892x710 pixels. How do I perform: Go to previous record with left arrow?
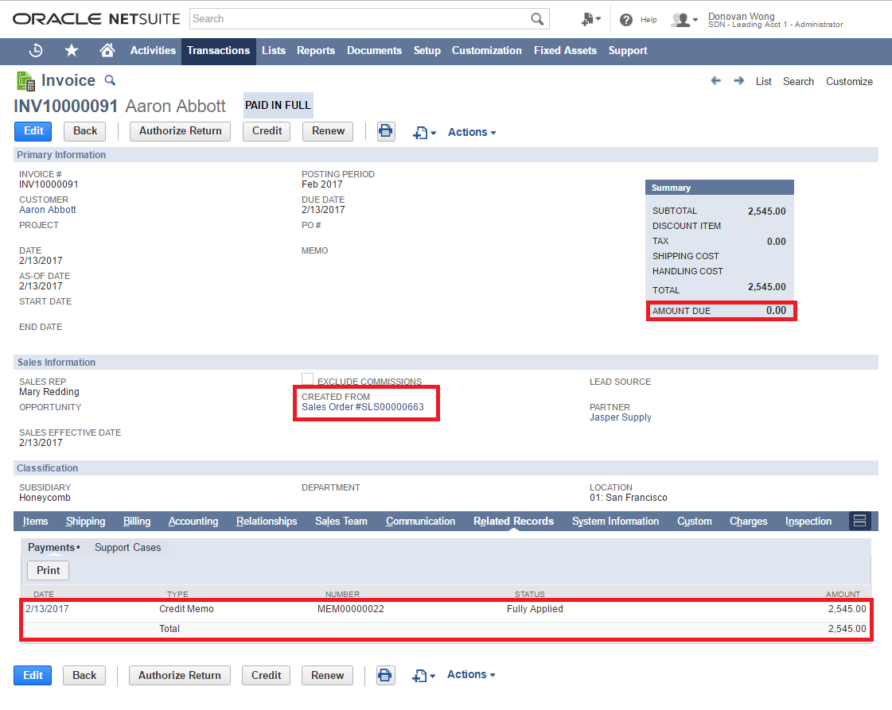[x=715, y=81]
